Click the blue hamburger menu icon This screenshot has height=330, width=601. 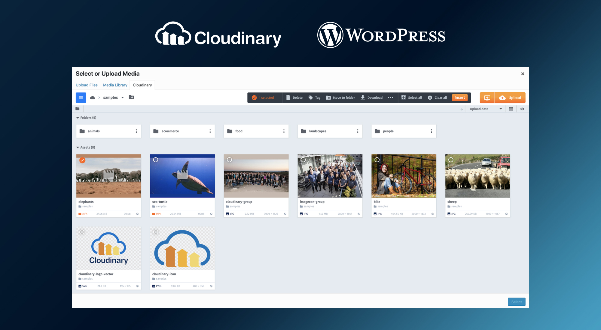pyautogui.click(x=81, y=97)
